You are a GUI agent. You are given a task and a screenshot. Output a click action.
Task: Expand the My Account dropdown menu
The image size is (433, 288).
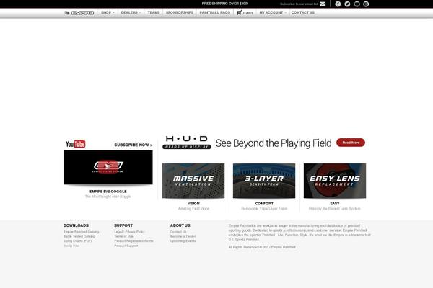click(273, 12)
